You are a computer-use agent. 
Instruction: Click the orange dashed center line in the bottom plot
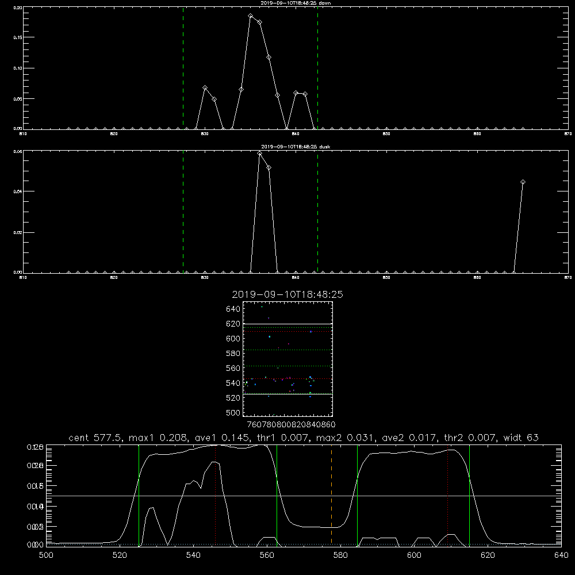[x=332, y=495]
